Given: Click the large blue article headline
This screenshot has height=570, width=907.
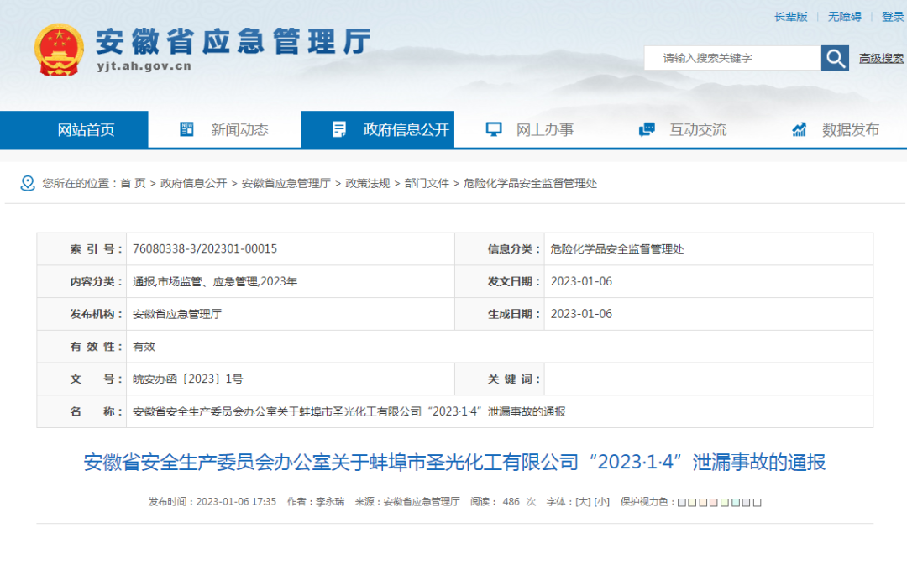Looking at the screenshot, I should [454, 462].
